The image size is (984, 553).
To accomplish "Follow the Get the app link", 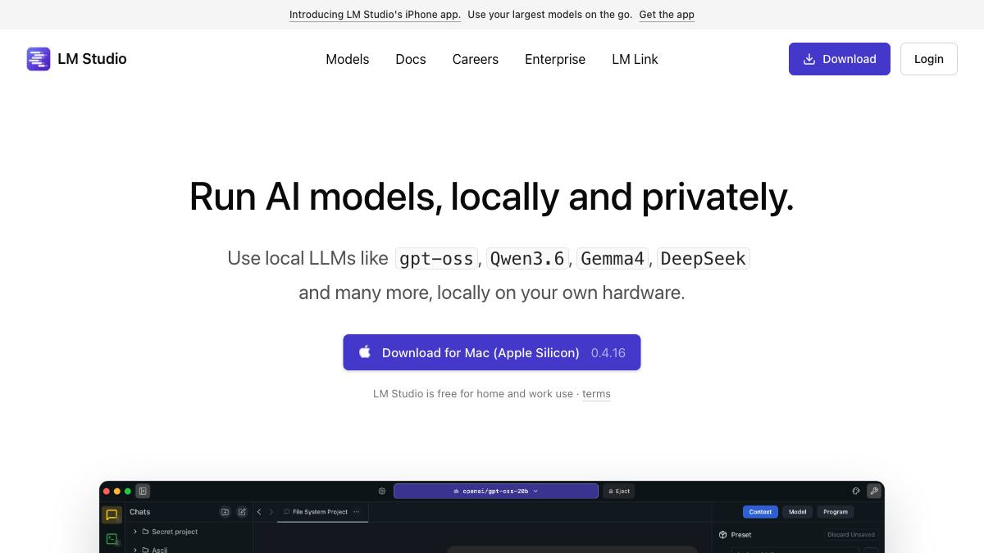I will coord(667,15).
